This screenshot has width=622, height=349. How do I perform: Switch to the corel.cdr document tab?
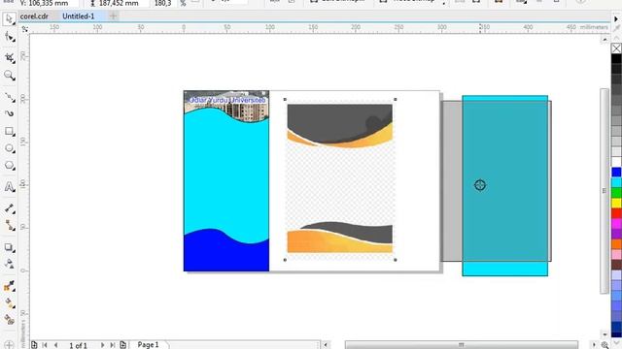34,16
